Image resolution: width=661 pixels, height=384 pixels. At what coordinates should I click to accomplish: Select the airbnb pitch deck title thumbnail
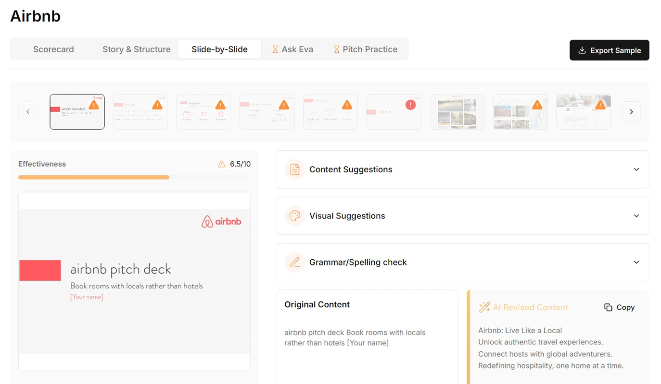point(77,112)
